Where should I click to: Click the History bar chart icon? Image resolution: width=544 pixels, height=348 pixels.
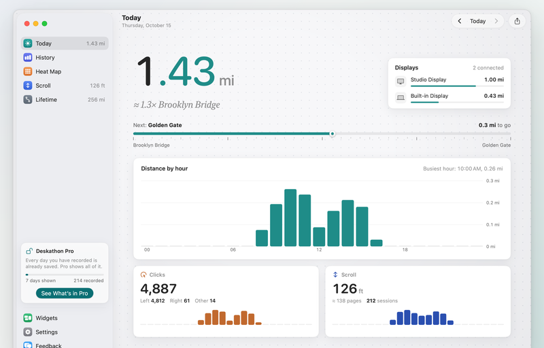(28, 58)
